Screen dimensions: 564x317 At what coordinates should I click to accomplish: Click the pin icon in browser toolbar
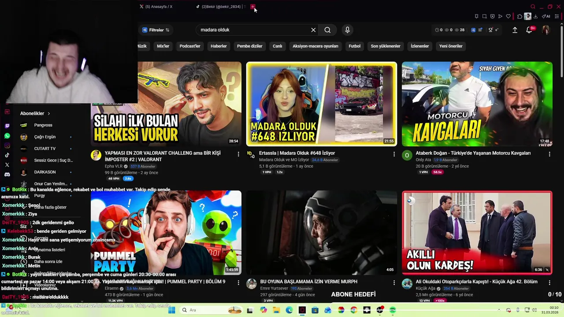(x=476, y=16)
